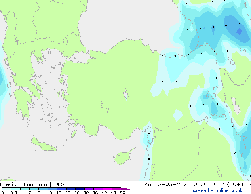Click the '(06+168' forecast offset text

click(239, 184)
